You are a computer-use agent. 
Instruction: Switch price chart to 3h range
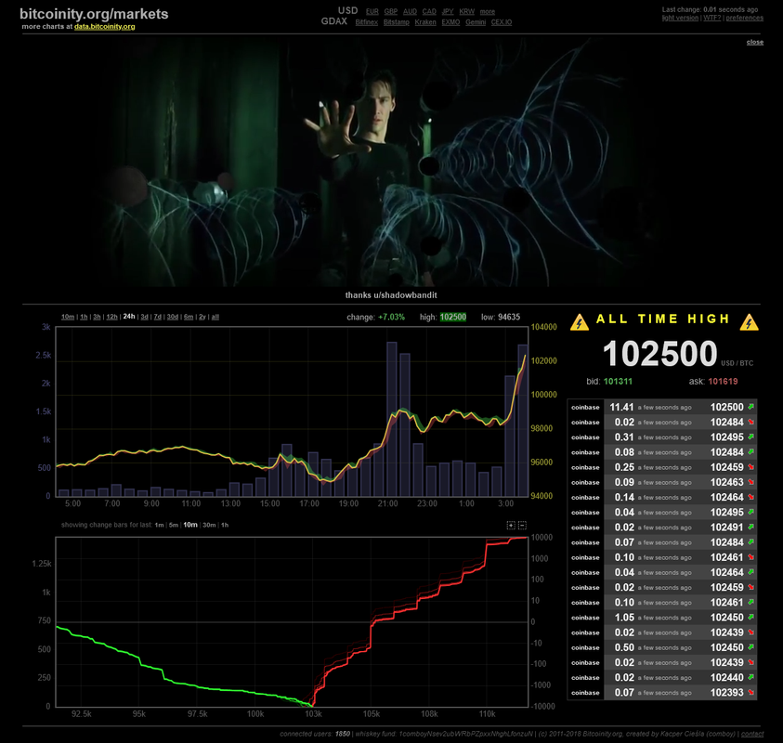click(97, 317)
